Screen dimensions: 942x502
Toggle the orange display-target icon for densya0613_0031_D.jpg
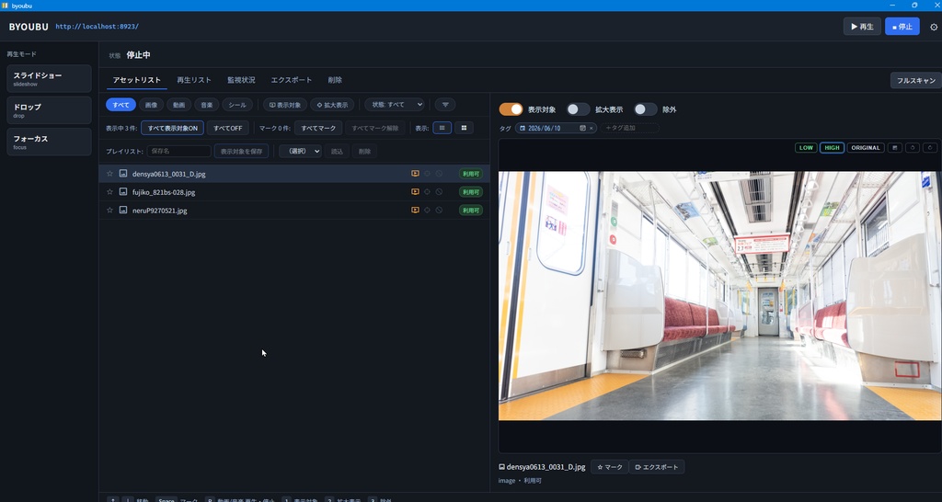(415, 174)
